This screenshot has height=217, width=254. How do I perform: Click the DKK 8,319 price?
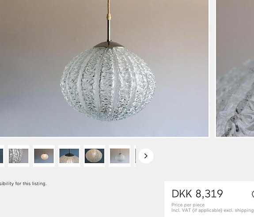tap(197, 194)
